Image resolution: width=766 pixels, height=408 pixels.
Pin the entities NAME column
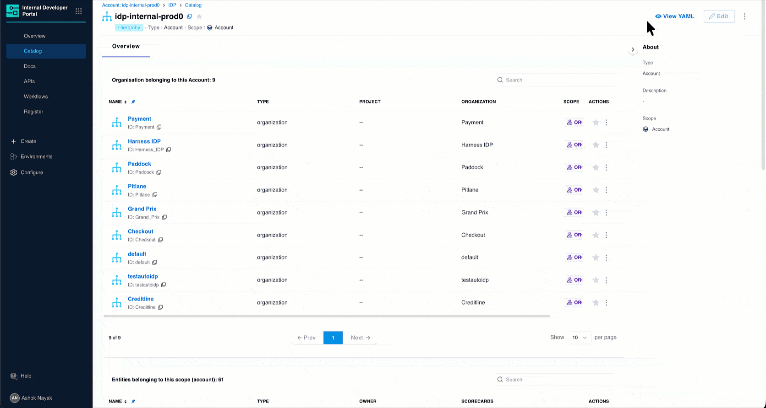(133, 402)
